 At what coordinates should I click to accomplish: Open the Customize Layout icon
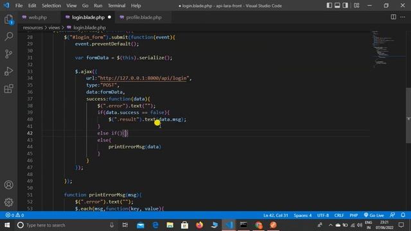[x=356, y=6]
